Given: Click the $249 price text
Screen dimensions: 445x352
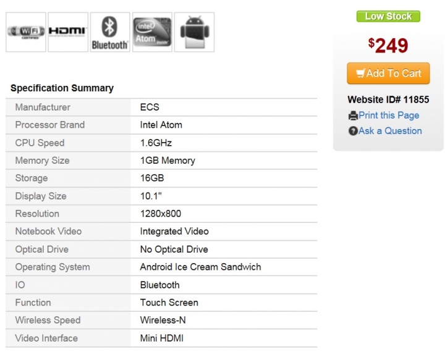Looking at the screenshot, I should (x=388, y=45).
